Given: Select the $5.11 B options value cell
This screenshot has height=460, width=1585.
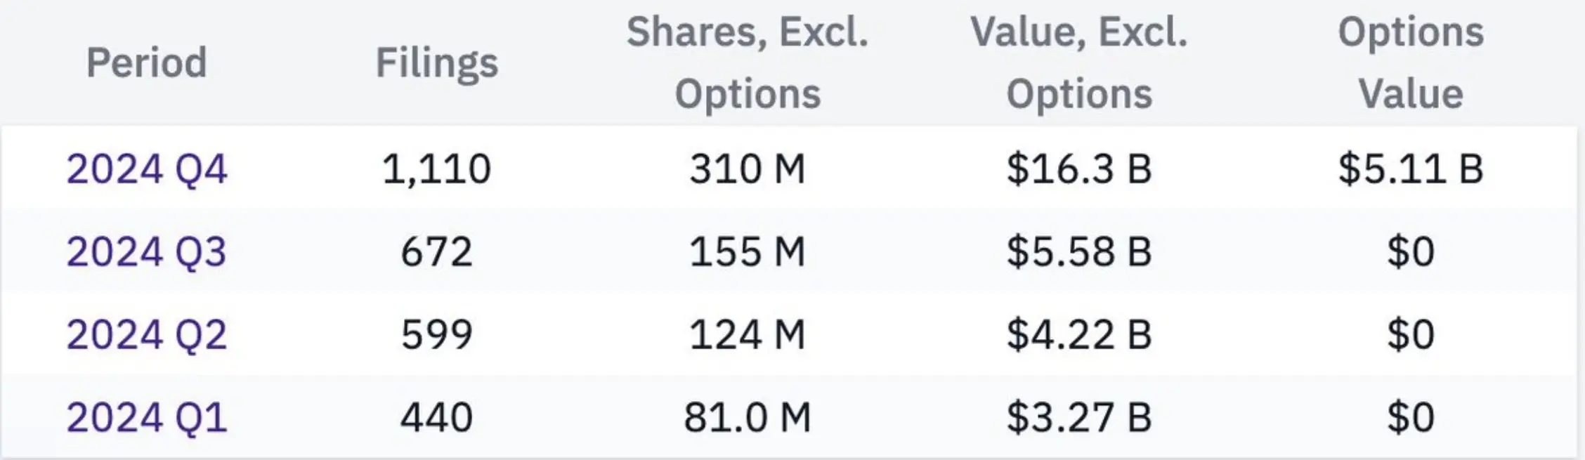Looking at the screenshot, I should tap(1411, 169).
